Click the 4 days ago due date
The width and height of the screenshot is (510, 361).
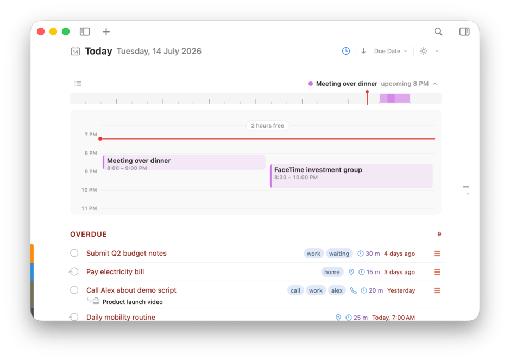coord(399,254)
